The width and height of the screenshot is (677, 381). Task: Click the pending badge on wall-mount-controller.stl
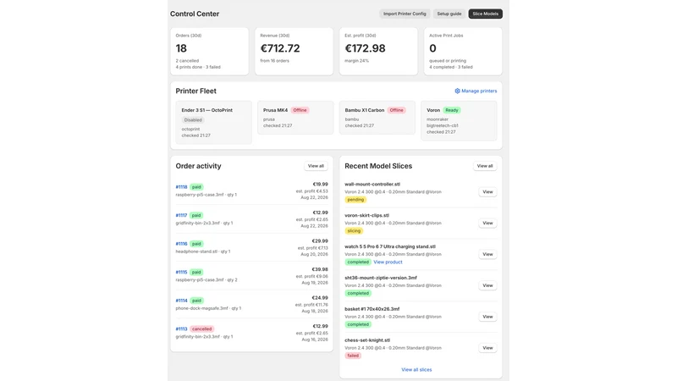(x=355, y=200)
